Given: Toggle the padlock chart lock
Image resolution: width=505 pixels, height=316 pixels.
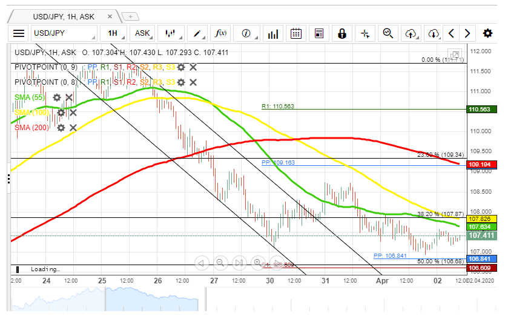Looking at the screenshot, I should 342,33.
